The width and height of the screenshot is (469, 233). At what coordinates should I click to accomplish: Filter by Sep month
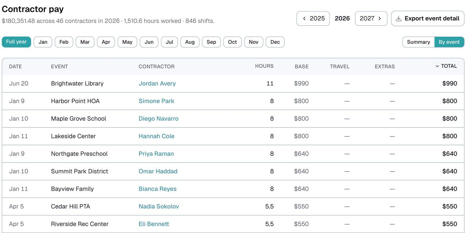(x=211, y=42)
